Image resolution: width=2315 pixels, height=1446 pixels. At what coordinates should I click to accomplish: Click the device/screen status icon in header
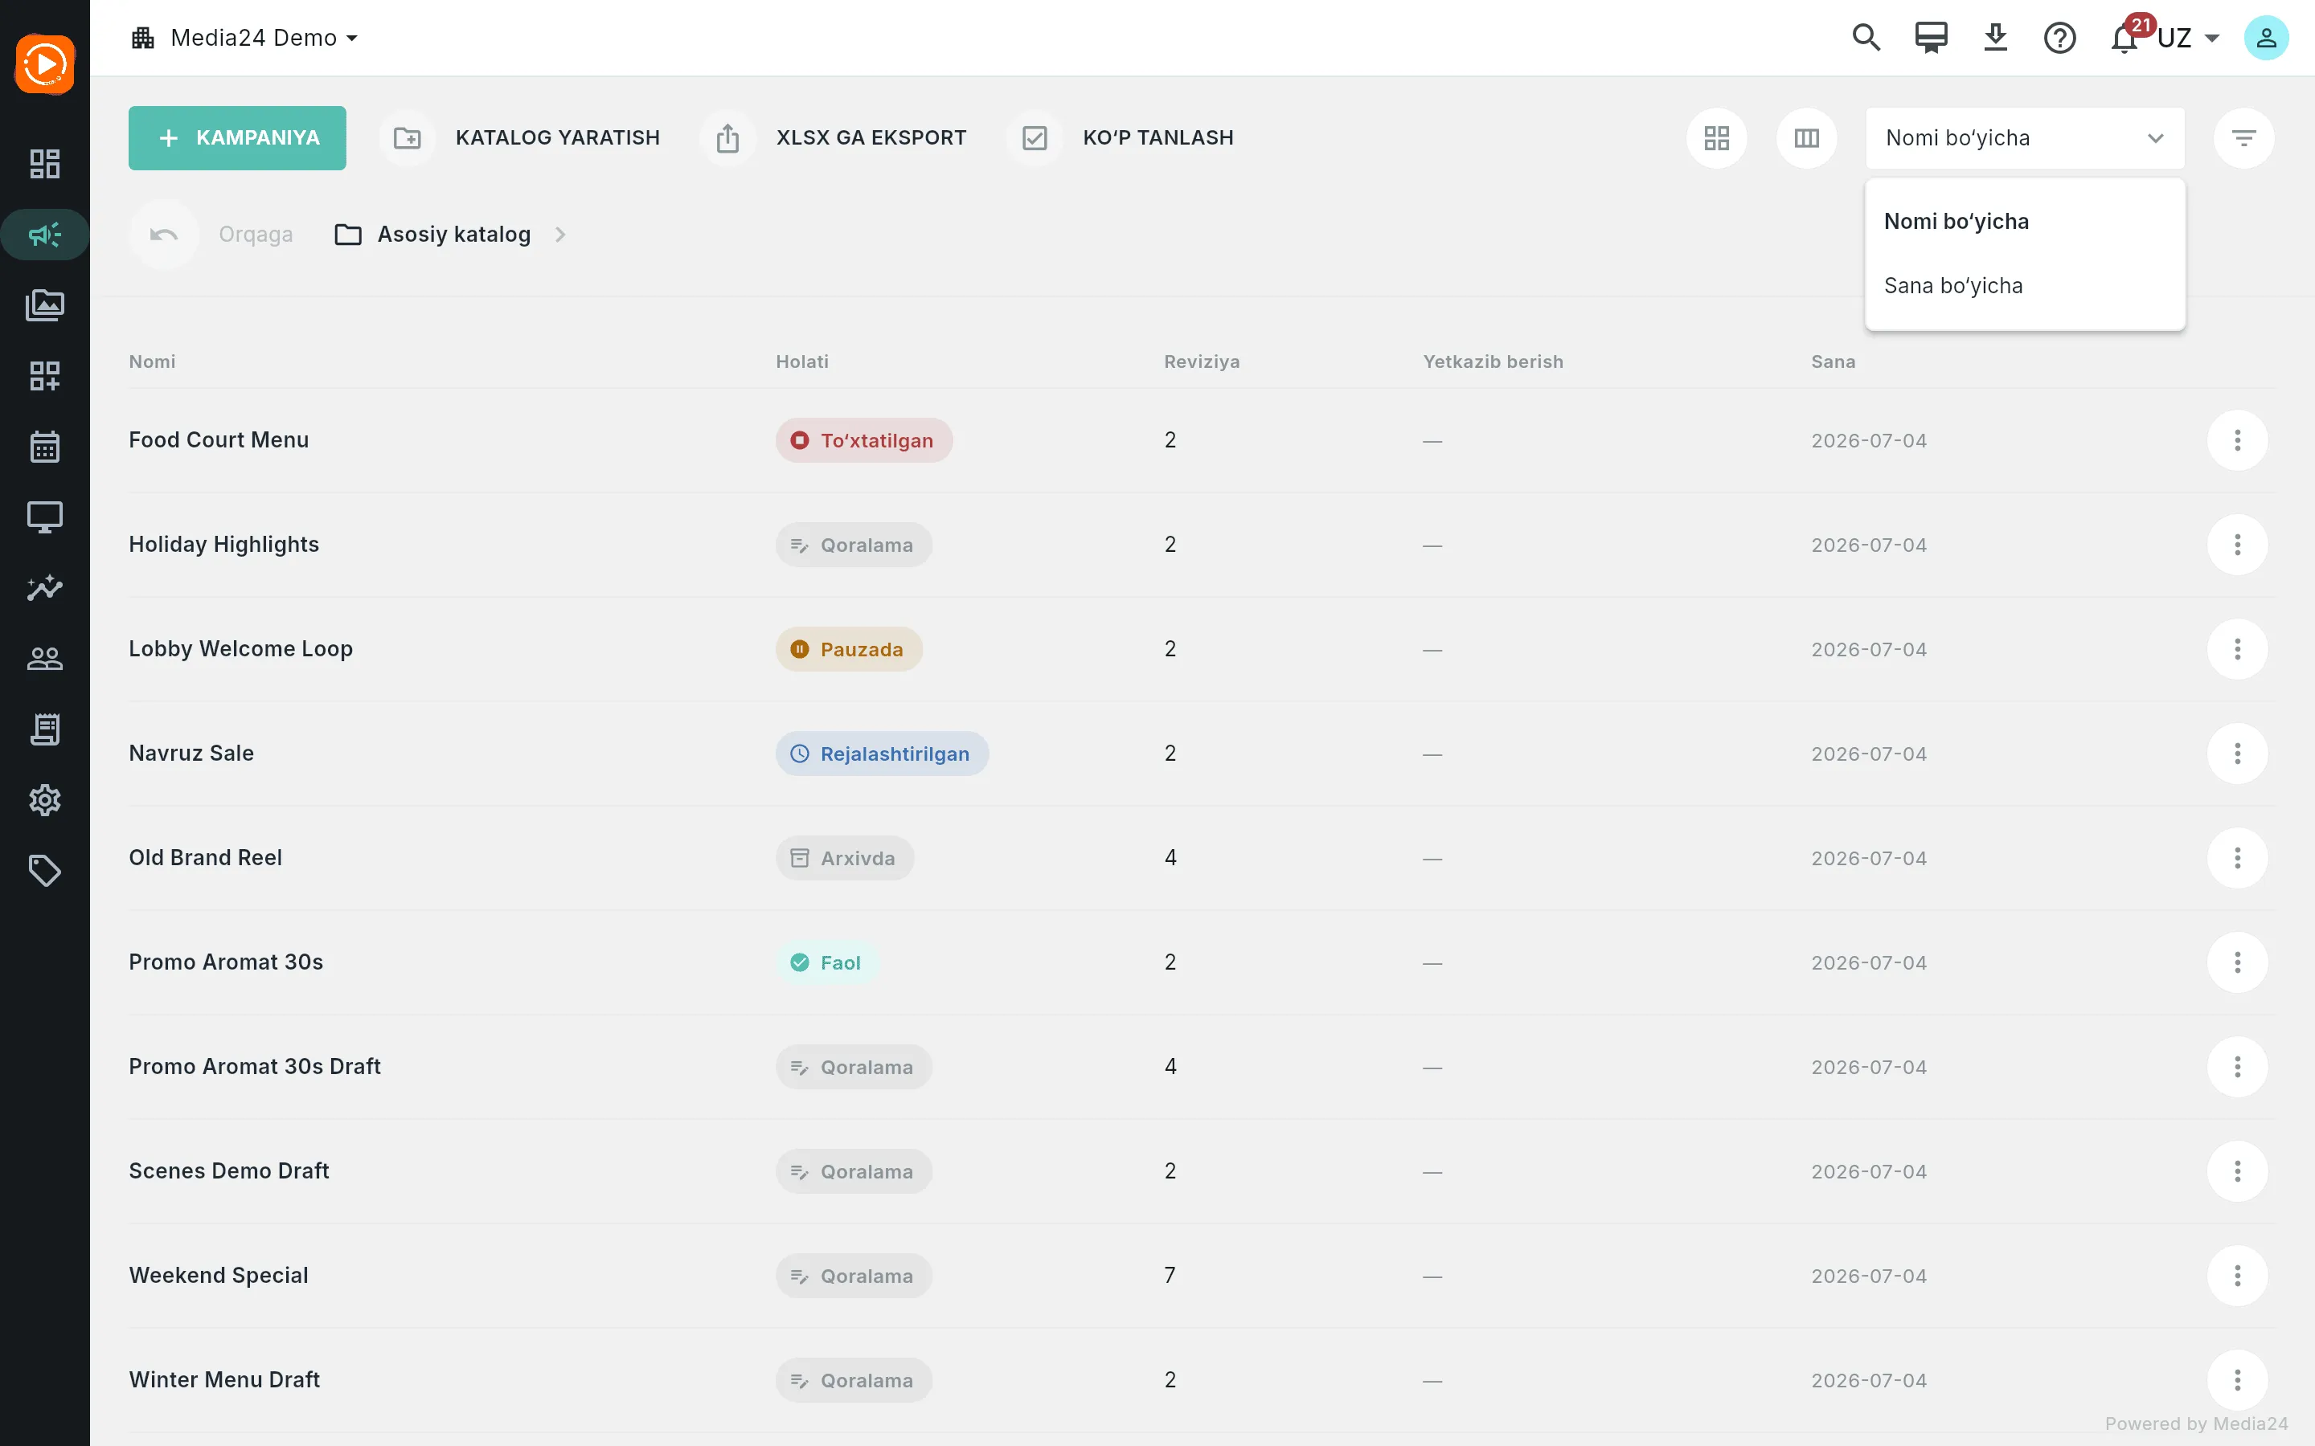point(1931,37)
